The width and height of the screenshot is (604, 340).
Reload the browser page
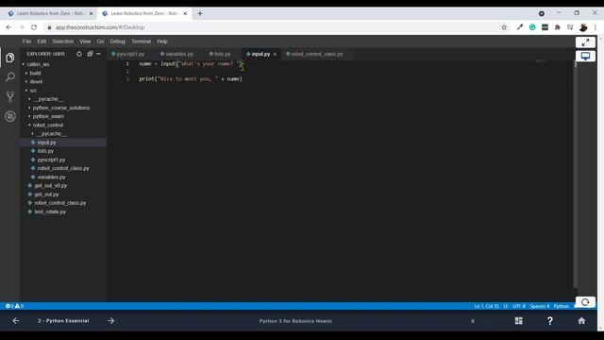coord(34,27)
